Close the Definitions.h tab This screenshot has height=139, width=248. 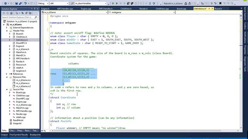click(x=212, y=8)
